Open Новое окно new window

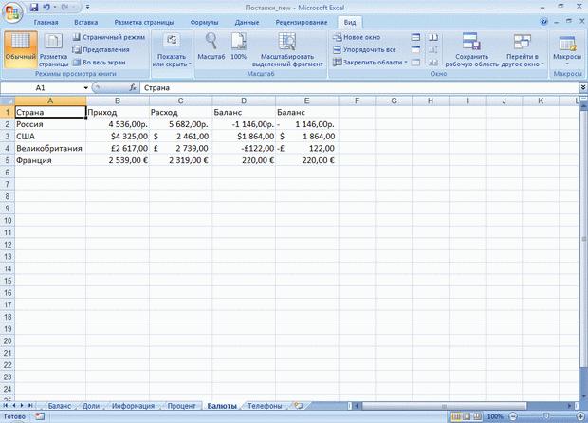[357, 37]
